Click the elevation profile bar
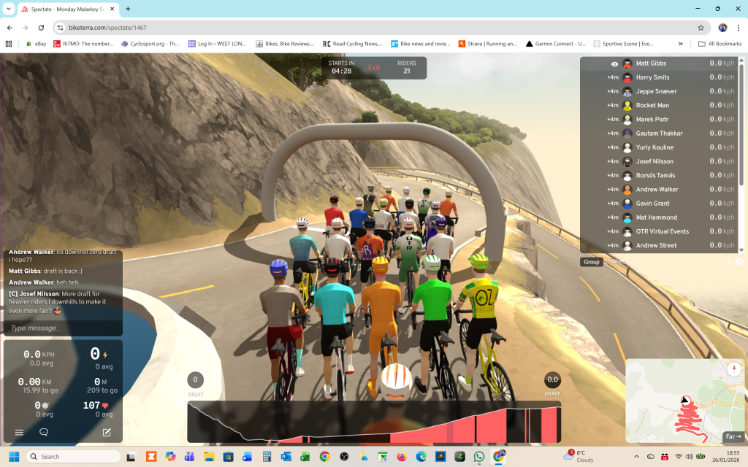Image resolution: width=748 pixels, height=467 pixels. pyautogui.click(x=374, y=422)
